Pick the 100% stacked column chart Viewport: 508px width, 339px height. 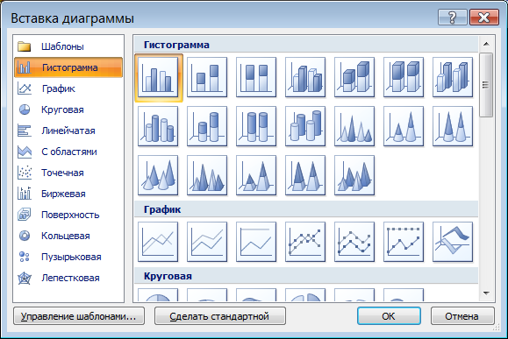coord(256,77)
